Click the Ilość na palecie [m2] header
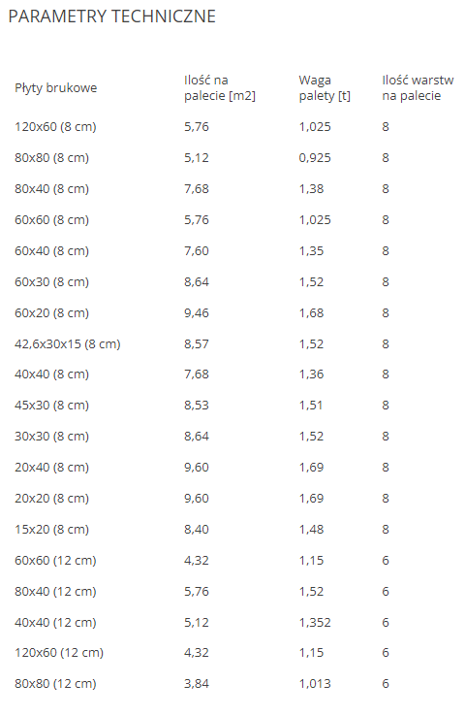Image resolution: width=465 pixels, height=716 pixels. (x=220, y=87)
